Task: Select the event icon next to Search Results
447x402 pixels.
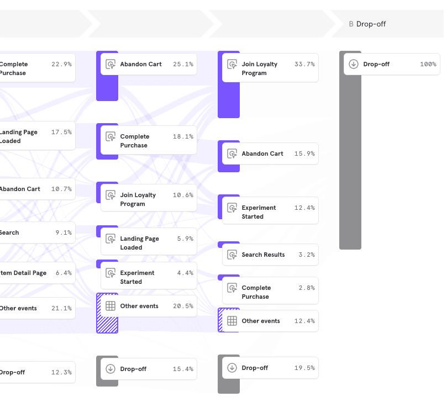Action: click(x=232, y=255)
